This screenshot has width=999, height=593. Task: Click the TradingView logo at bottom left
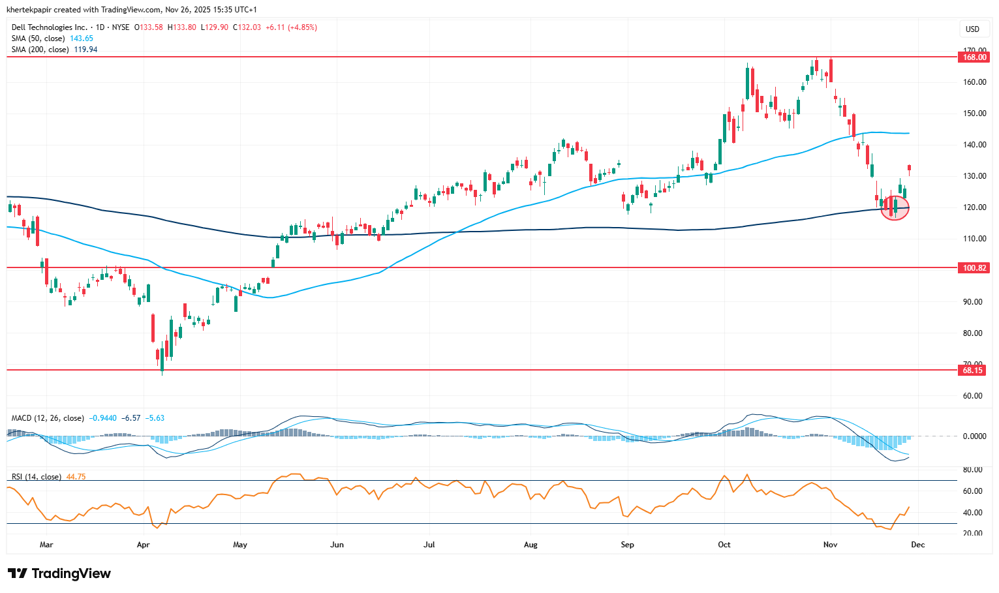pos(59,573)
